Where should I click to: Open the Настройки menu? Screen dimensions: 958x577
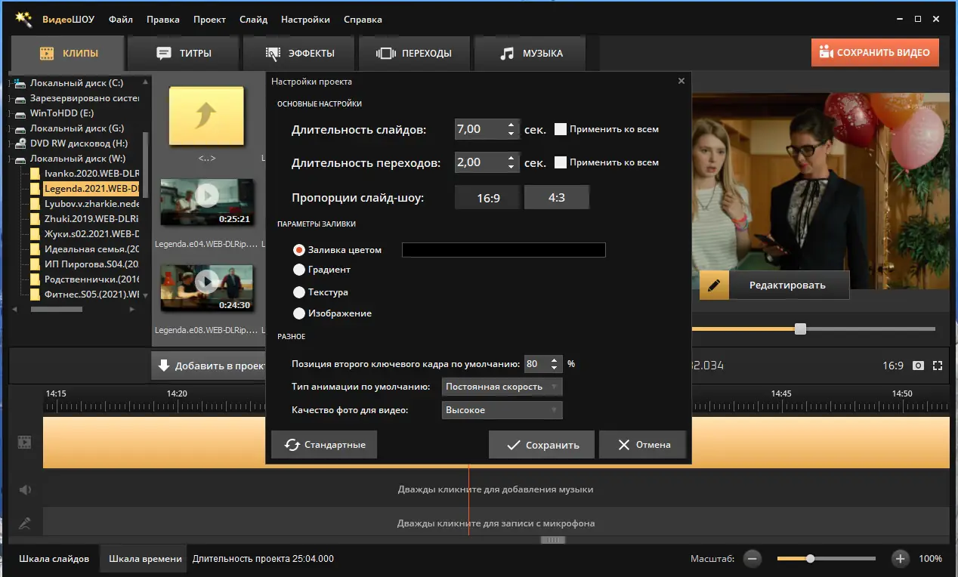305,20
